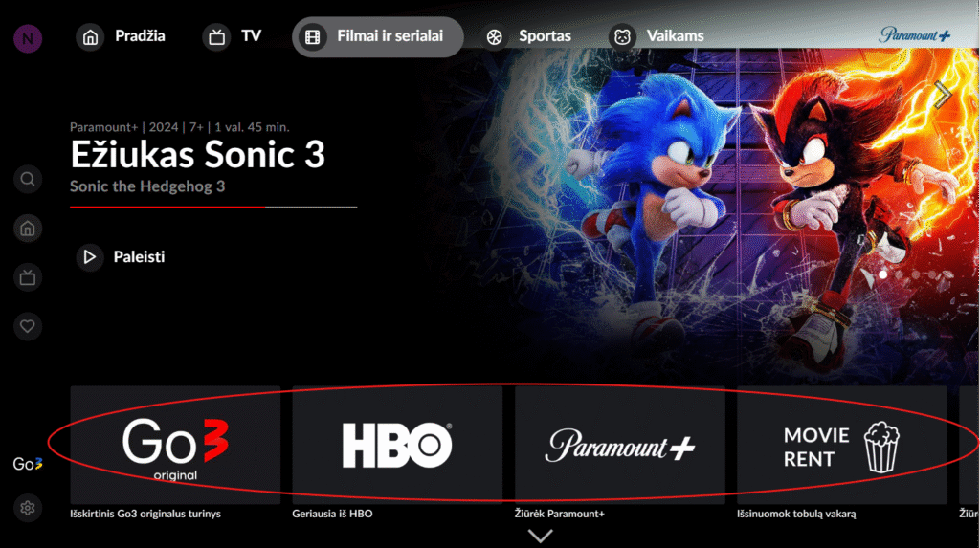Advance banner with right chevron arrow
This screenshot has height=548, width=980.
tap(943, 95)
